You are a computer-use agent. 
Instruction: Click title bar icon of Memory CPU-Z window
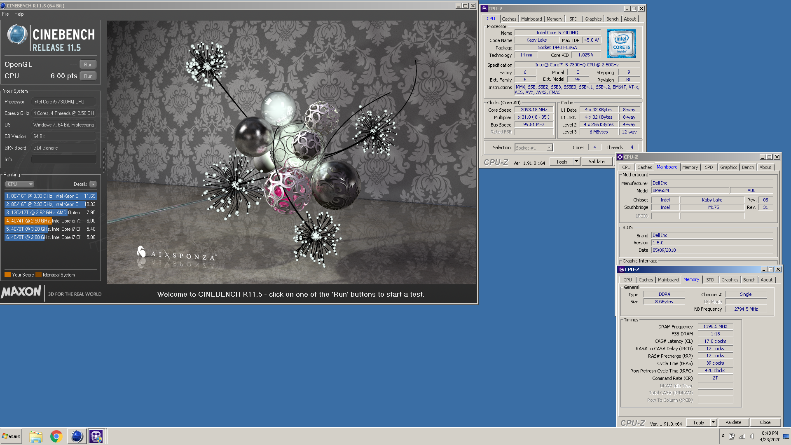tap(621, 269)
